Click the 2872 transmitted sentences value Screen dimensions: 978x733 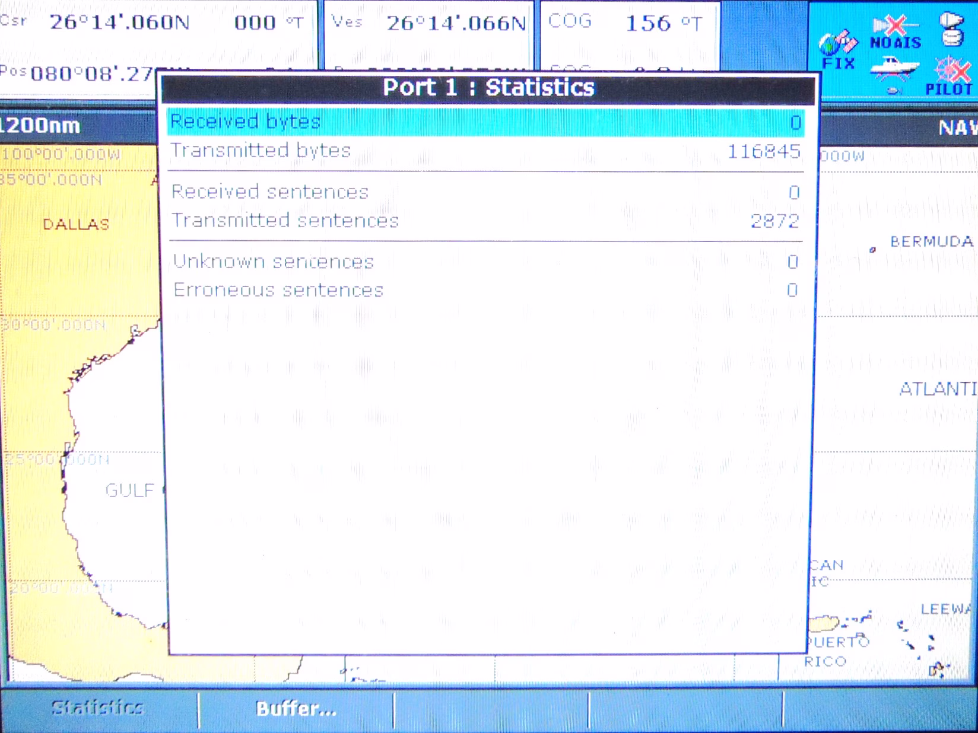point(774,221)
